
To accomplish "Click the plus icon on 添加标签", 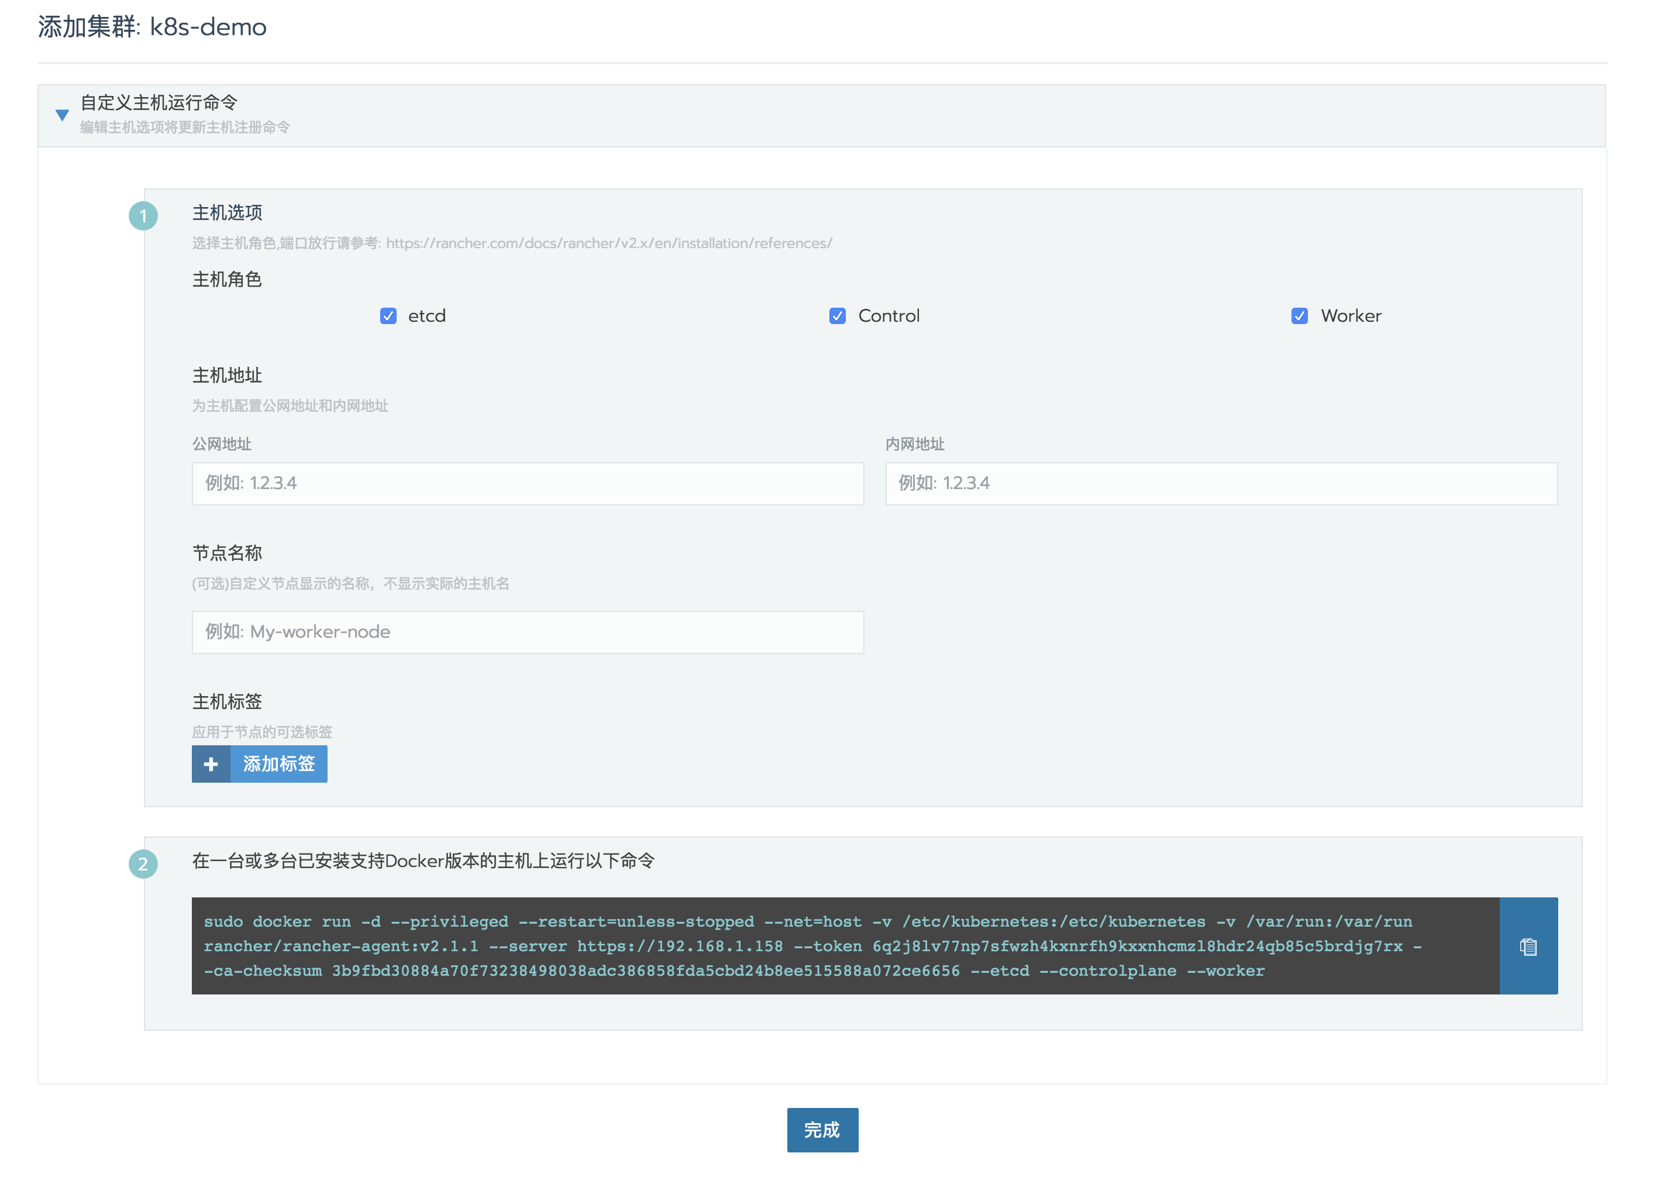I will pyautogui.click(x=211, y=764).
